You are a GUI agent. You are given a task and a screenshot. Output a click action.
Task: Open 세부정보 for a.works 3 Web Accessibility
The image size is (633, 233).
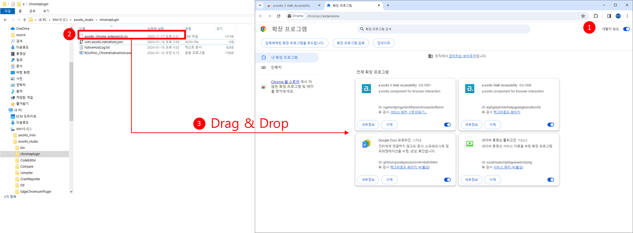(x=368, y=125)
